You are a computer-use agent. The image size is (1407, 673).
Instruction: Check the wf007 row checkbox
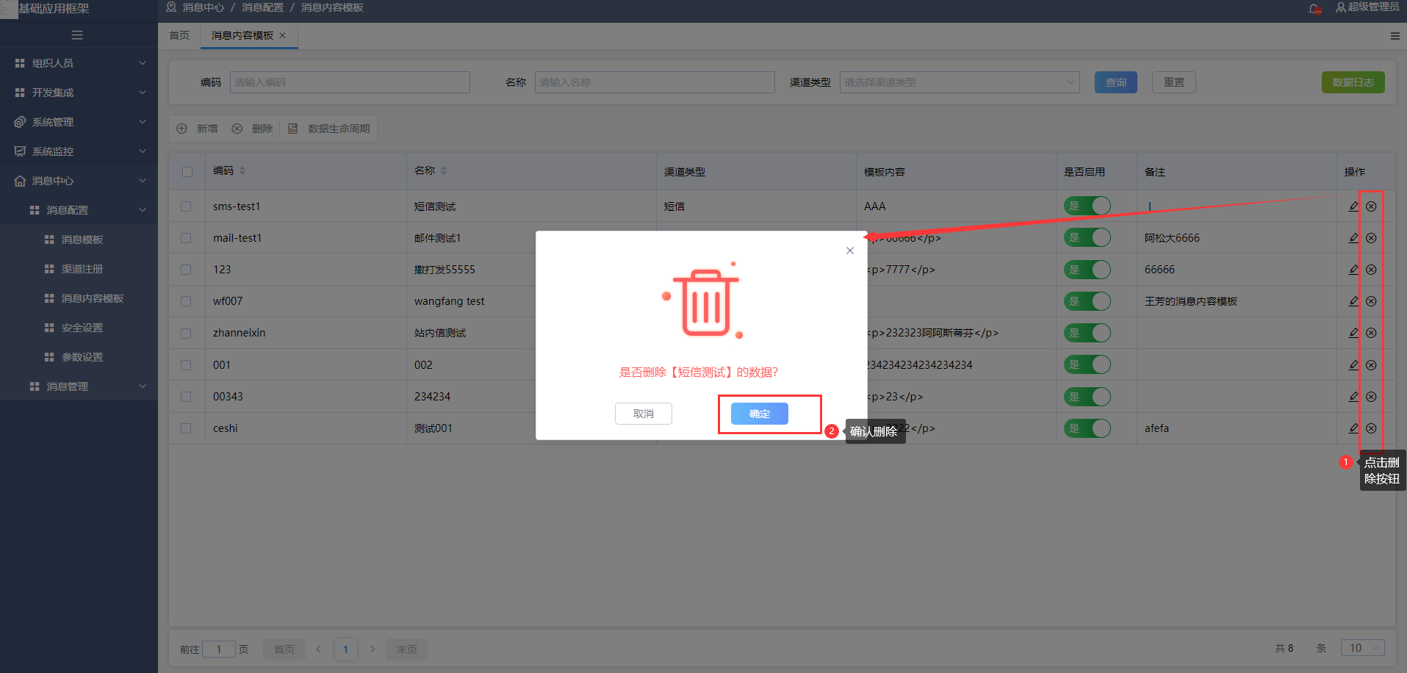point(186,301)
